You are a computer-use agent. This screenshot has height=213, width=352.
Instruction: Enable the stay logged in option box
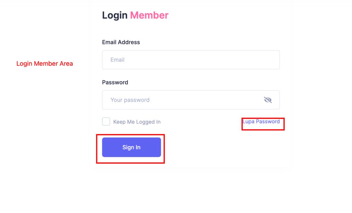tap(106, 121)
